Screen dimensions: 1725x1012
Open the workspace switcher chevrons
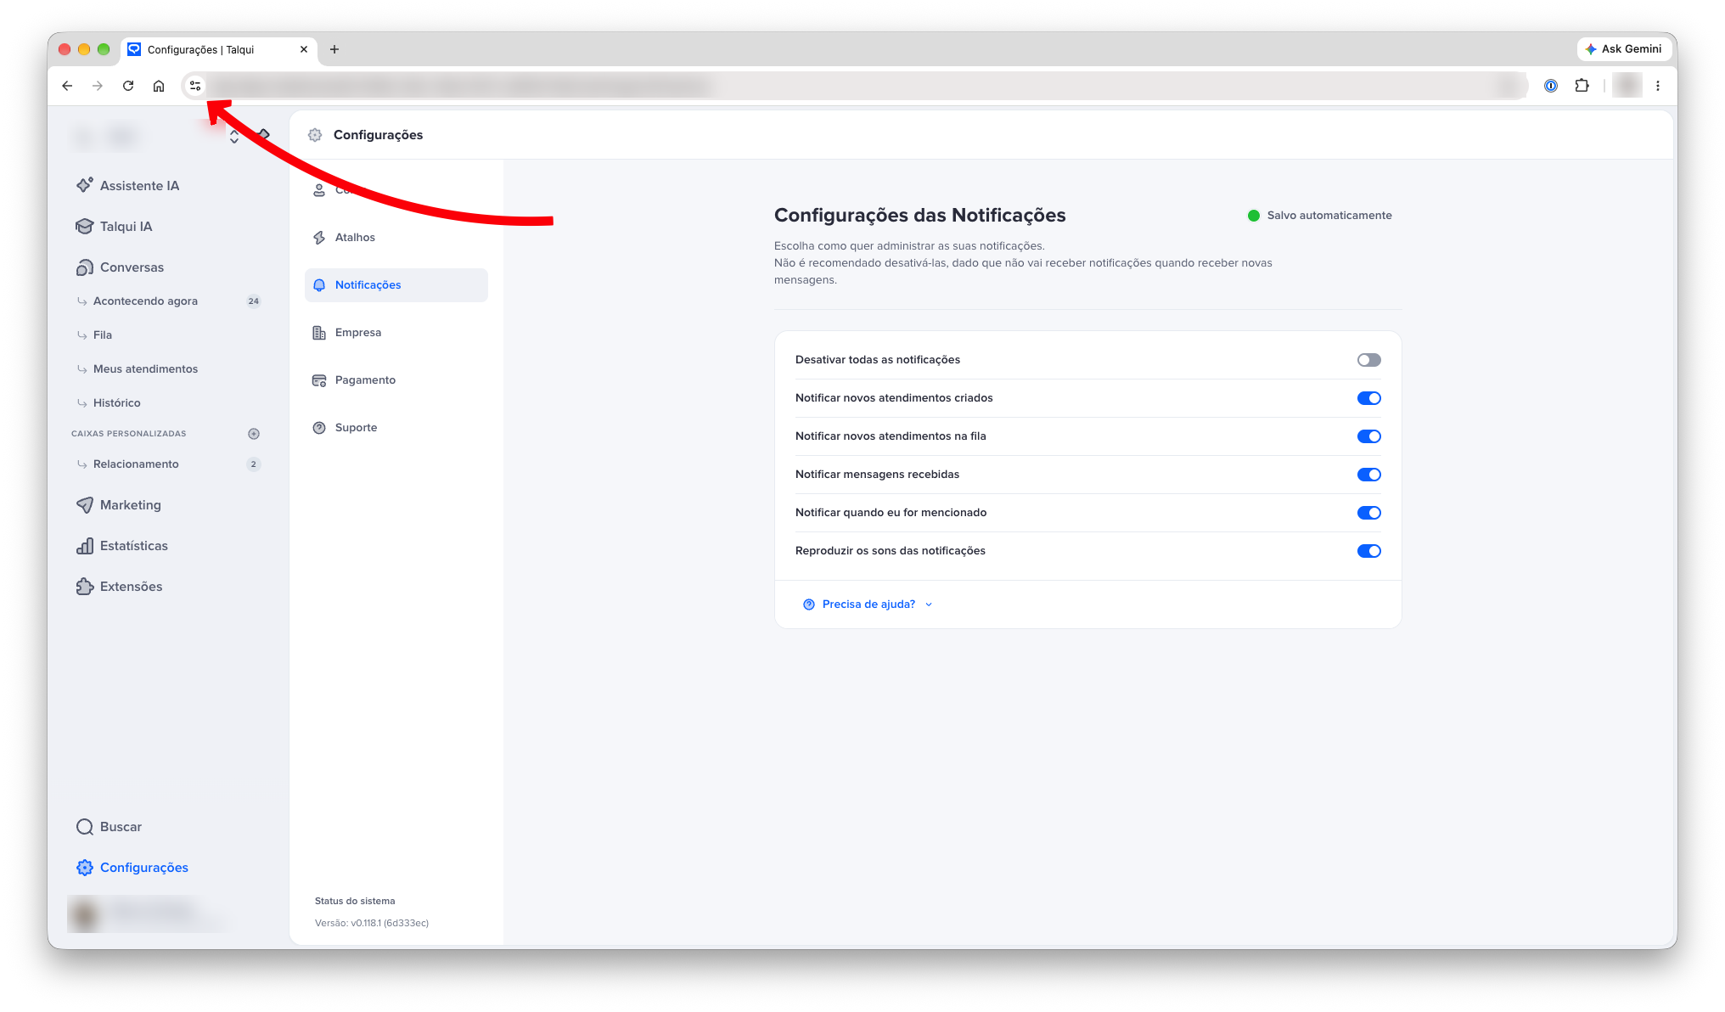(234, 137)
